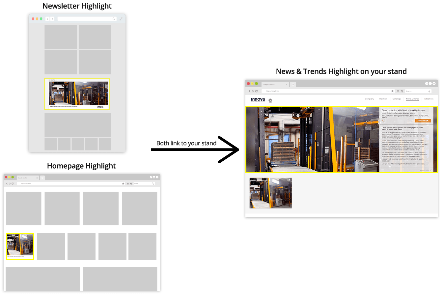
Task: Select the News & Trends navigation item
Action: pos(412,99)
